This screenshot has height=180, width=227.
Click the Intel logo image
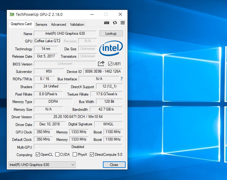[111, 48]
